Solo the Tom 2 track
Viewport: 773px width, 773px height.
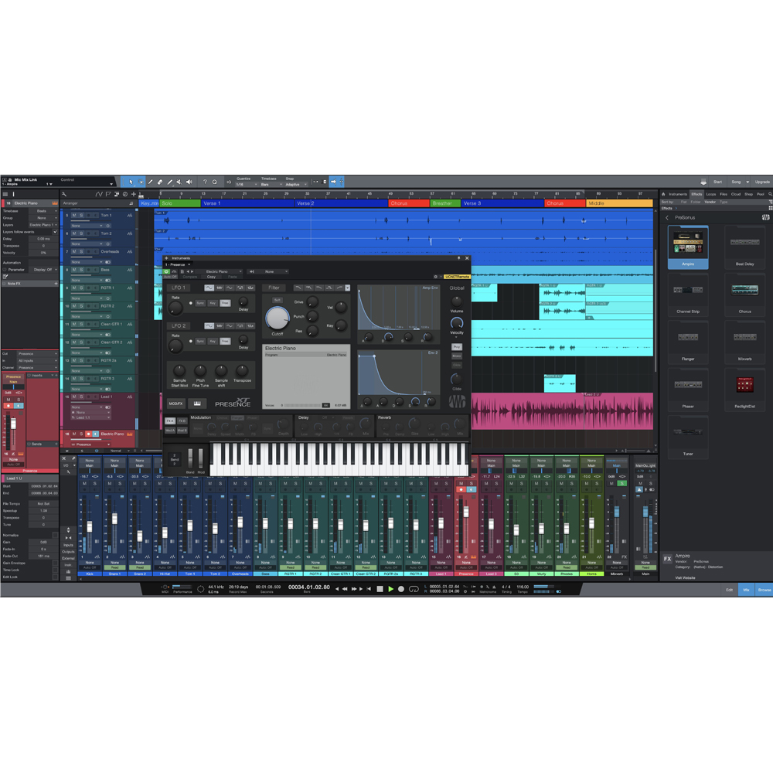point(81,233)
